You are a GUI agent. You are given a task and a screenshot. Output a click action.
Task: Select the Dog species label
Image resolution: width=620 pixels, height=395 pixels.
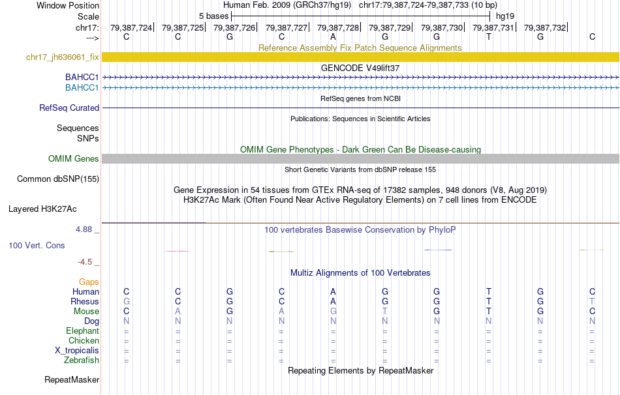coord(91,321)
